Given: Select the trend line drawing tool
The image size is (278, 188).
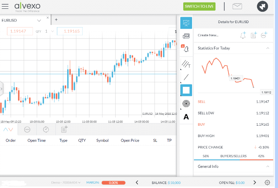Looking at the screenshot, I should click(x=186, y=77).
